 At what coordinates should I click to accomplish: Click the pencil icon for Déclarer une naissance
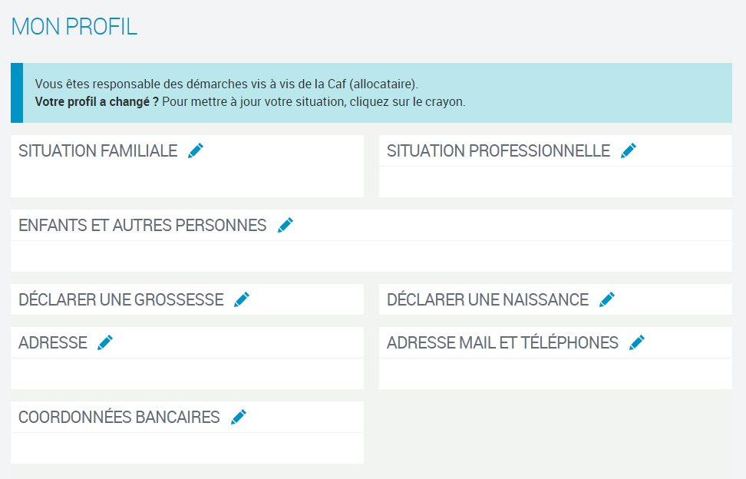point(607,299)
